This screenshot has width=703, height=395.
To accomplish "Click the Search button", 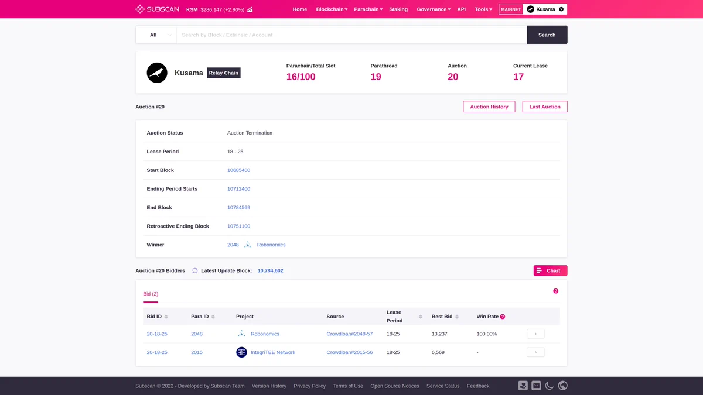I will [x=547, y=35].
